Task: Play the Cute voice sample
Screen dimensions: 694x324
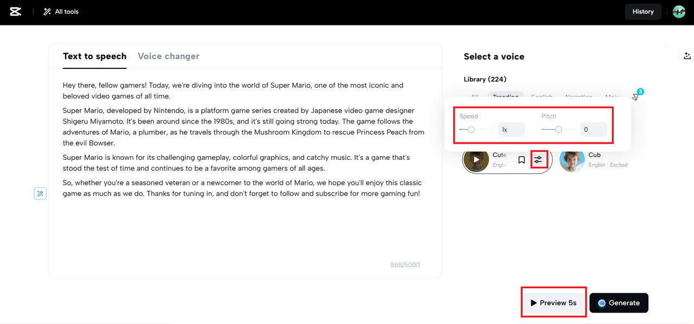Action: [x=477, y=160]
